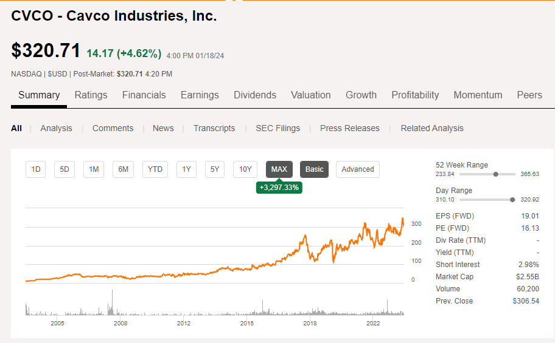
Task: Toggle Basic chart mode
Action: (x=314, y=169)
